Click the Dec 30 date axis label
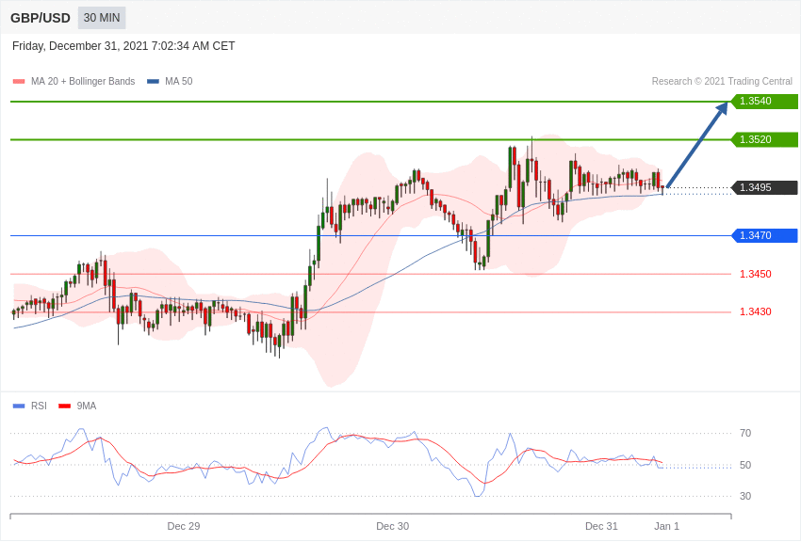 [392, 526]
